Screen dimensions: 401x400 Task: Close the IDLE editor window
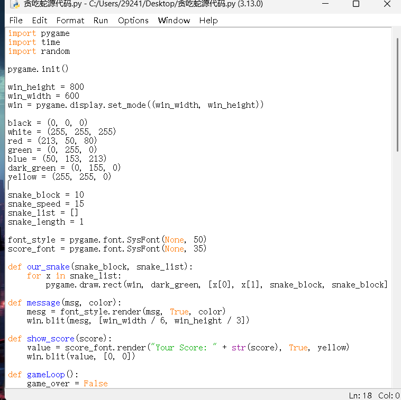click(x=387, y=4)
